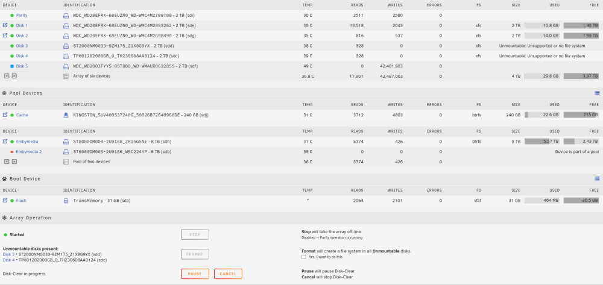This screenshot has width=603, height=285.
Task: Open the external link icon beside Embymedia
Action: click(5, 142)
